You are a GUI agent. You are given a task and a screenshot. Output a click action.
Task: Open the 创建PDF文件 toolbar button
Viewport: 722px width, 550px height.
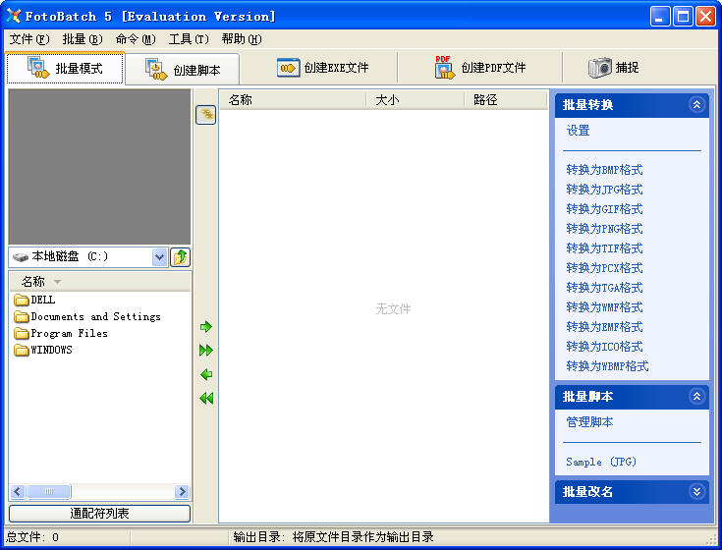pos(479,68)
